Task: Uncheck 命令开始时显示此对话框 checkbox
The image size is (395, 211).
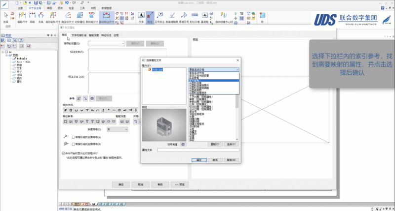Action: point(63,153)
